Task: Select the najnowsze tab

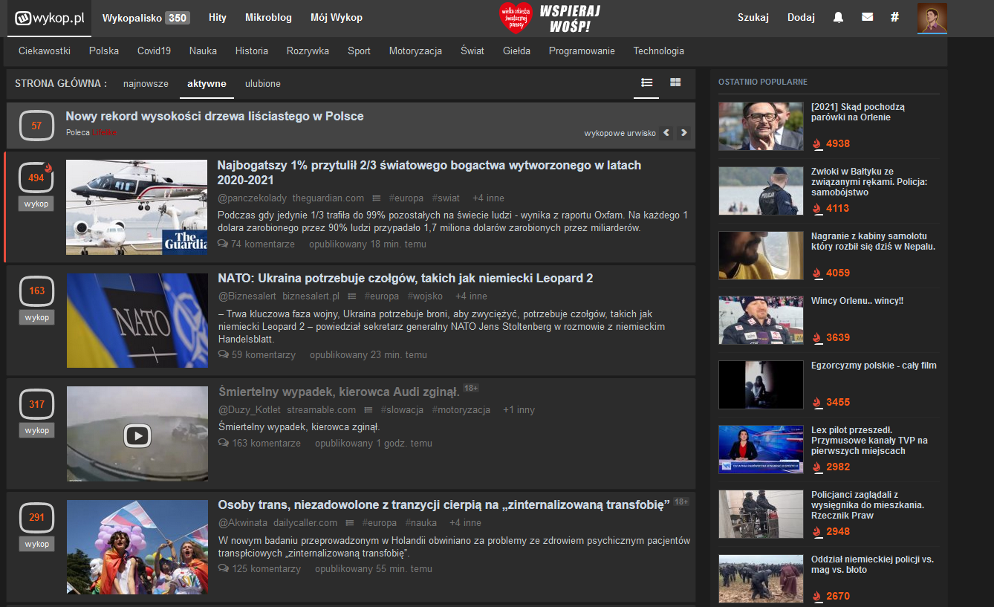Action: coord(146,84)
